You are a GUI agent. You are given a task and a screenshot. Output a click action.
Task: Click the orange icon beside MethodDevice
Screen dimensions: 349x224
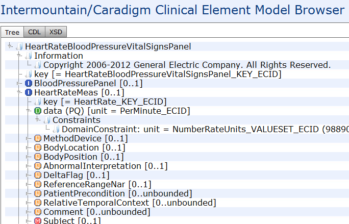point(38,138)
